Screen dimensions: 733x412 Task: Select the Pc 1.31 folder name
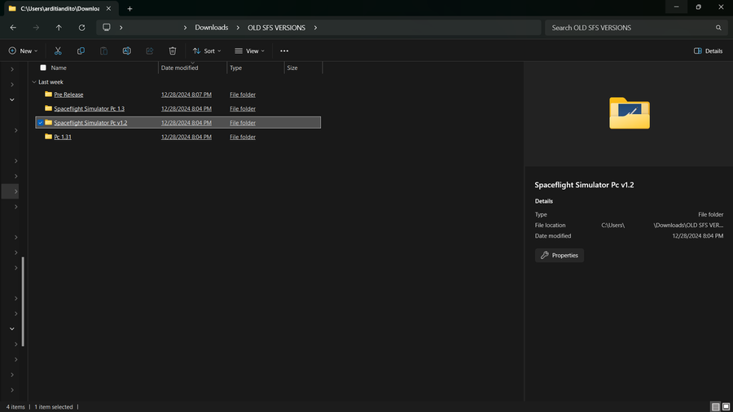pyautogui.click(x=63, y=137)
